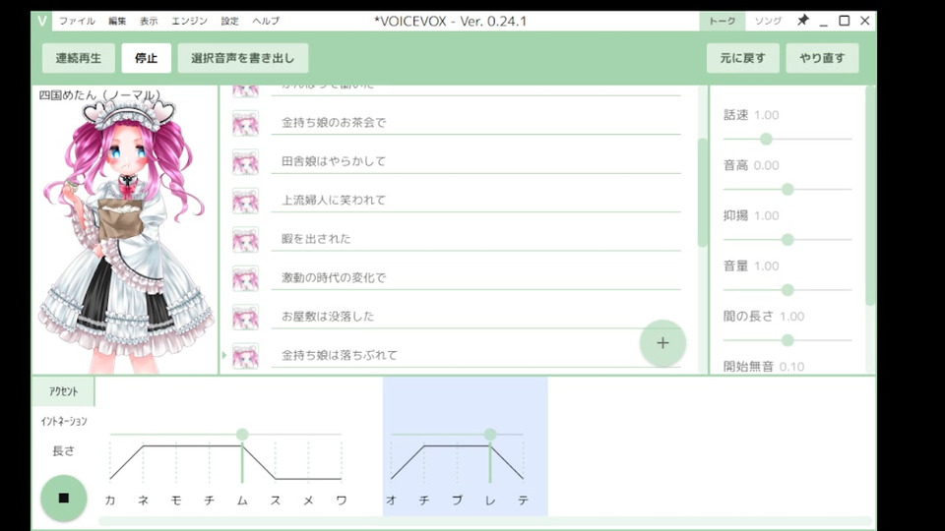This screenshot has height=531, width=945.
Task: Select the イントネーション tab
Action: [x=63, y=421]
